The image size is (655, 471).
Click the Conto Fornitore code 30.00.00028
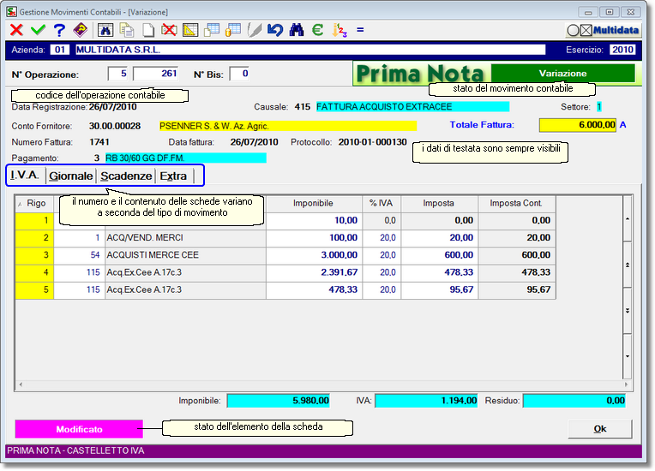tap(115, 126)
